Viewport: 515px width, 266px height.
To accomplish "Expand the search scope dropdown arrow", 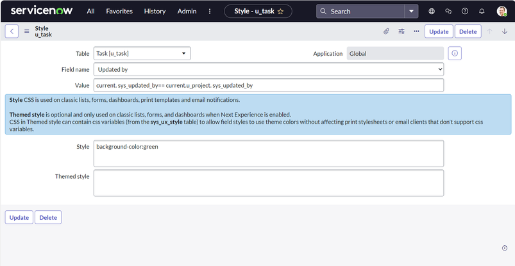I will 411,11.
